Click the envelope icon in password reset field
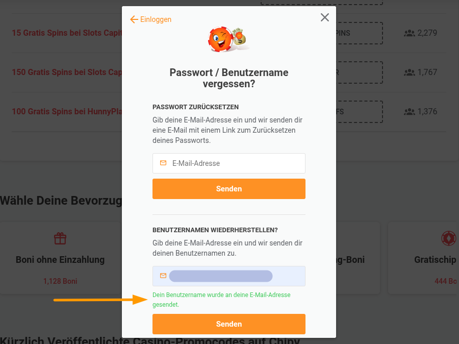Image resolution: width=459 pixels, height=344 pixels. click(163, 163)
